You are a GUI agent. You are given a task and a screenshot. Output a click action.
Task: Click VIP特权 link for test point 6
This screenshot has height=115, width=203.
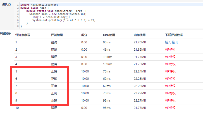pyautogui.click(x=170, y=79)
